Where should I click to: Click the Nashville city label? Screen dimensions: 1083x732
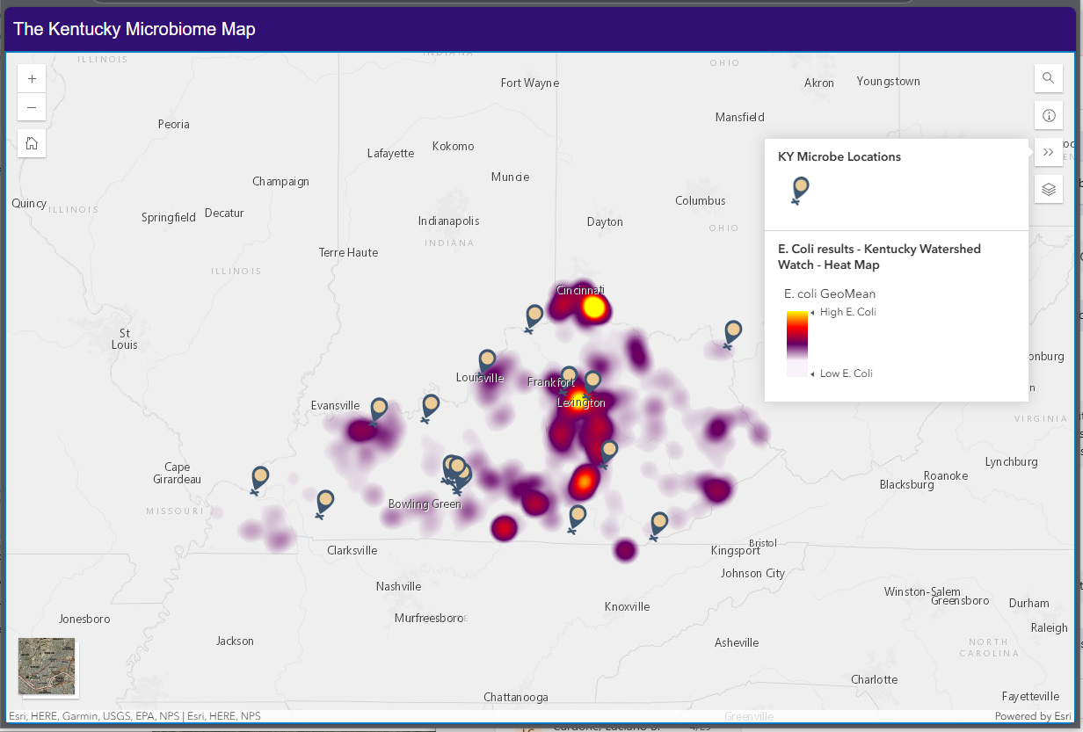click(x=398, y=587)
